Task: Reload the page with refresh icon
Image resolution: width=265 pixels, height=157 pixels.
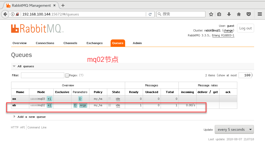Action: click(150, 14)
